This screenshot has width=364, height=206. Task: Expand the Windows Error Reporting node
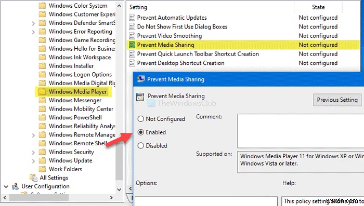point(33,32)
